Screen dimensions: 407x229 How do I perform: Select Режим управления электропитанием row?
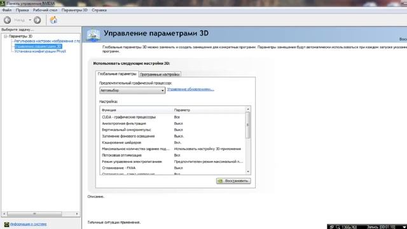click(x=172, y=162)
